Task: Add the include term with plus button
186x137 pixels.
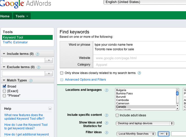Action: tap(49, 60)
